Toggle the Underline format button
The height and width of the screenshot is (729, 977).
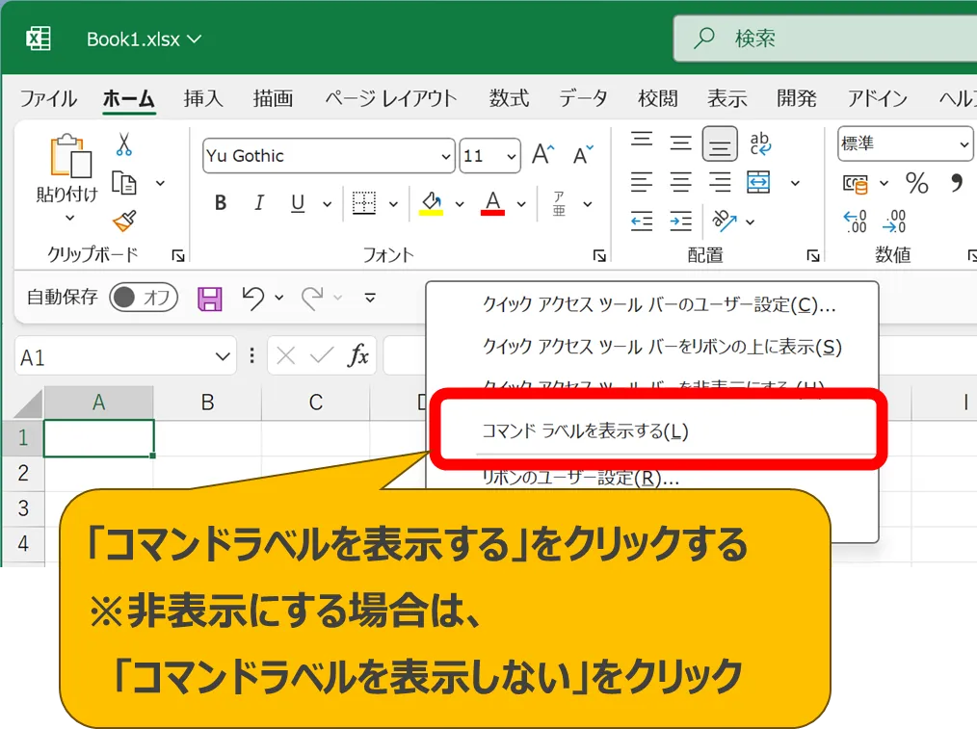298,203
